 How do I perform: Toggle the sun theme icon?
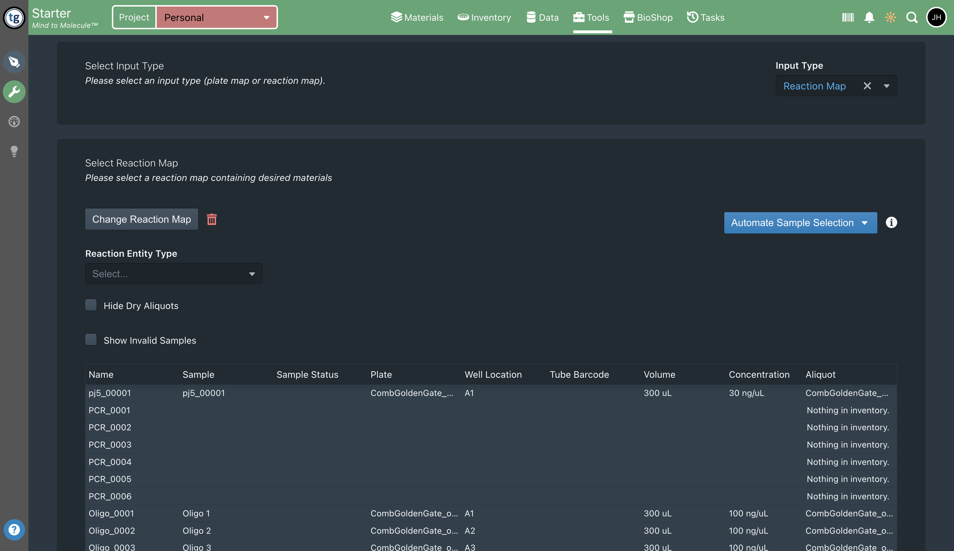pos(890,17)
